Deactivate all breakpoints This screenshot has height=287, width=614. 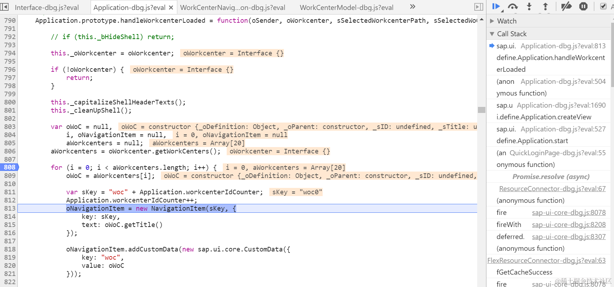(x=566, y=6)
